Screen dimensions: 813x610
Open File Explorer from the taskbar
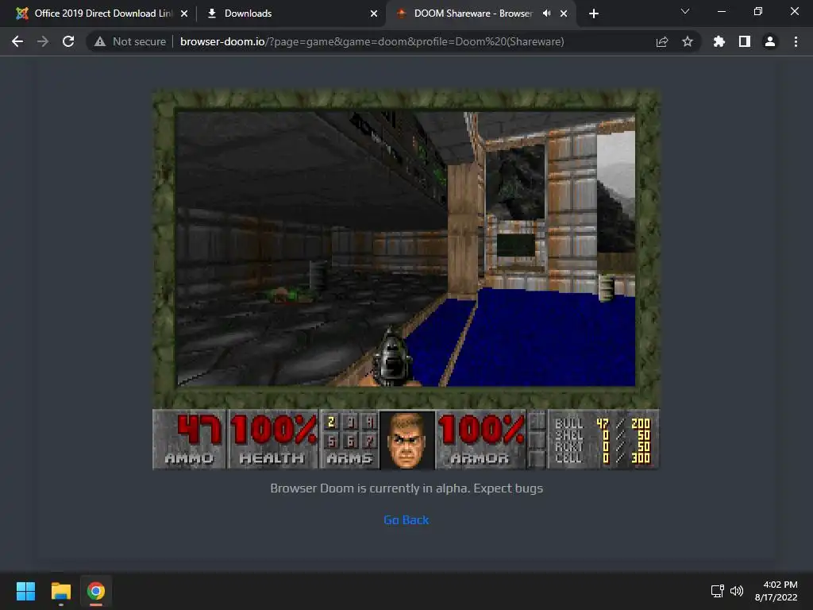coord(60,591)
